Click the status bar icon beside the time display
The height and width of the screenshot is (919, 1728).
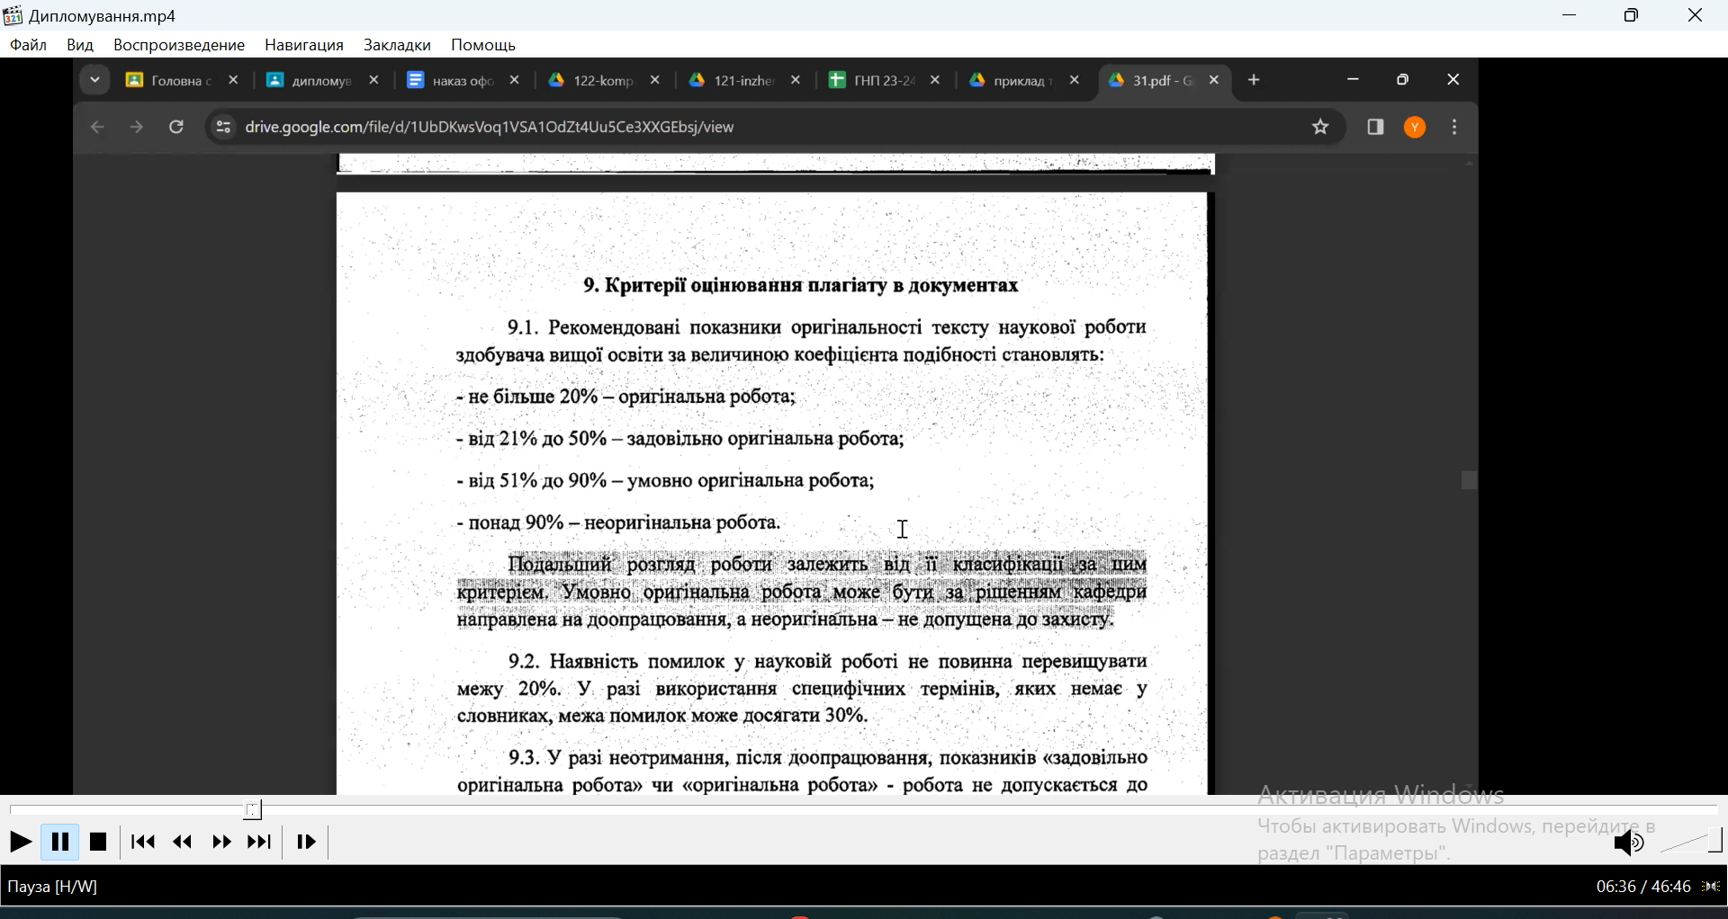click(x=1713, y=888)
